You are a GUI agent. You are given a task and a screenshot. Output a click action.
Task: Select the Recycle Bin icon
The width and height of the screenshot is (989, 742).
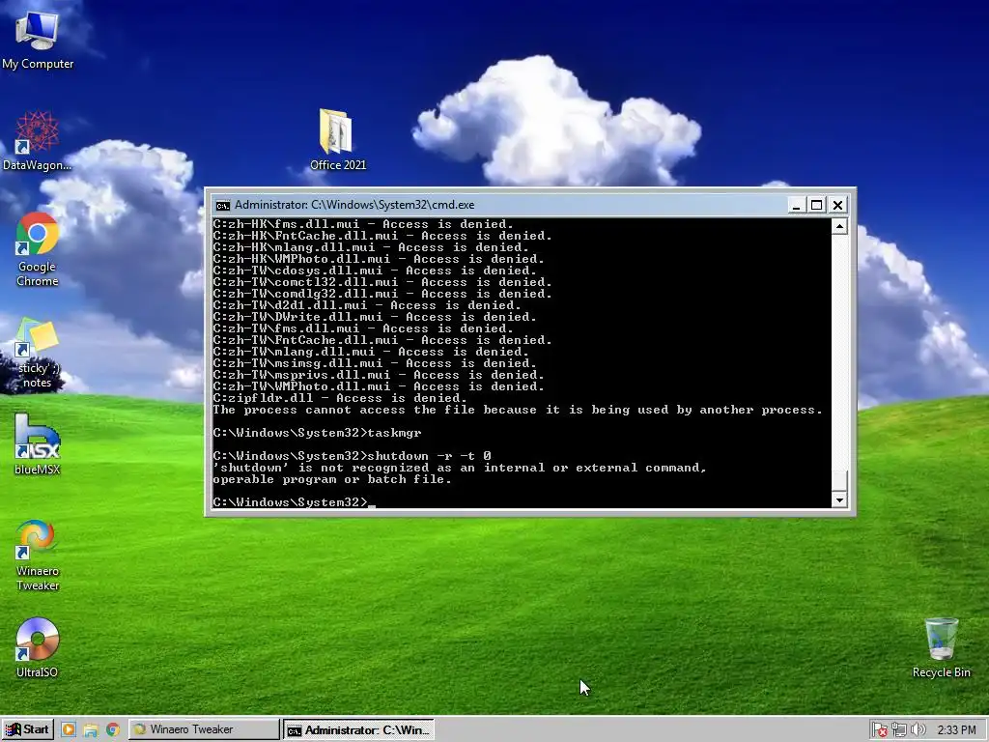pyautogui.click(x=941, y=648)
